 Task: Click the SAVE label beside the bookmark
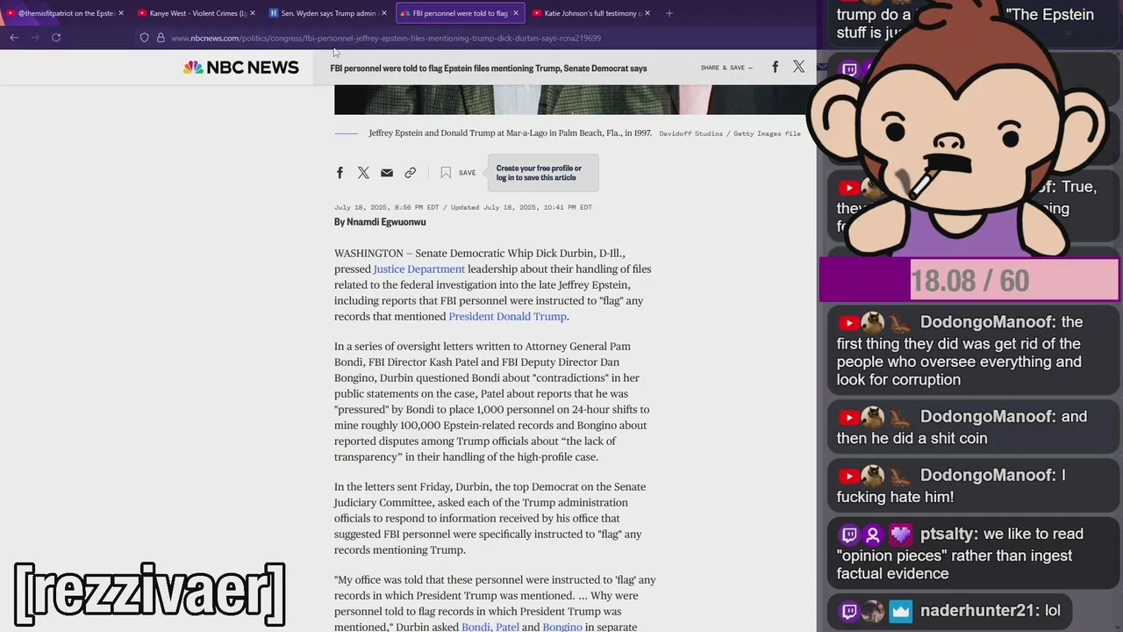[467, 173]
